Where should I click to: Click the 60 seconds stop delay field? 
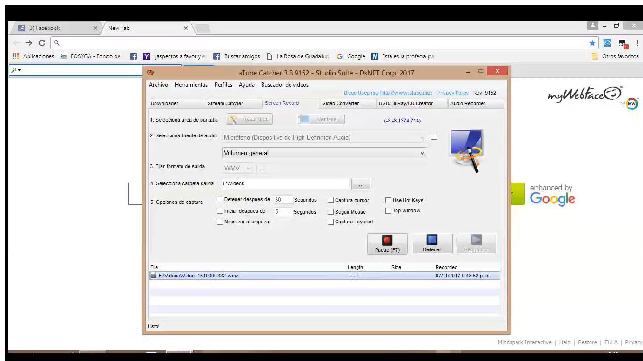click(x=283, y=200)
